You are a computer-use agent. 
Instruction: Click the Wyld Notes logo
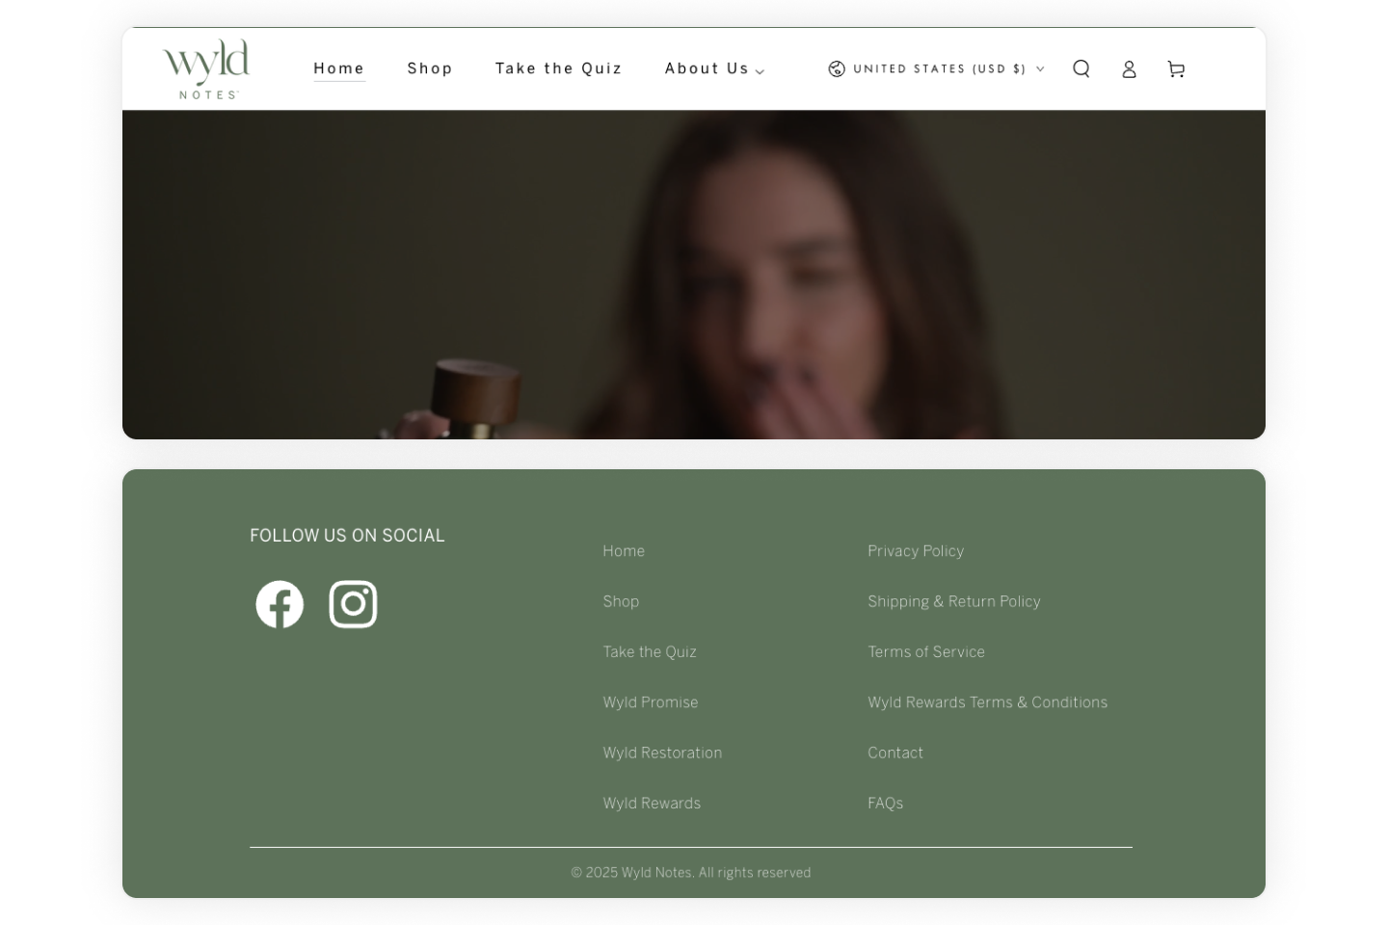[206, 68]
